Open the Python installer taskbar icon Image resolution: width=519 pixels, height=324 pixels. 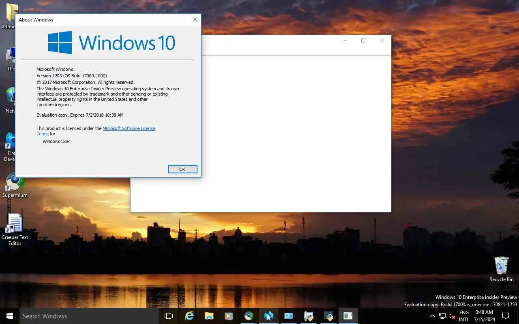tap(308, 316)
